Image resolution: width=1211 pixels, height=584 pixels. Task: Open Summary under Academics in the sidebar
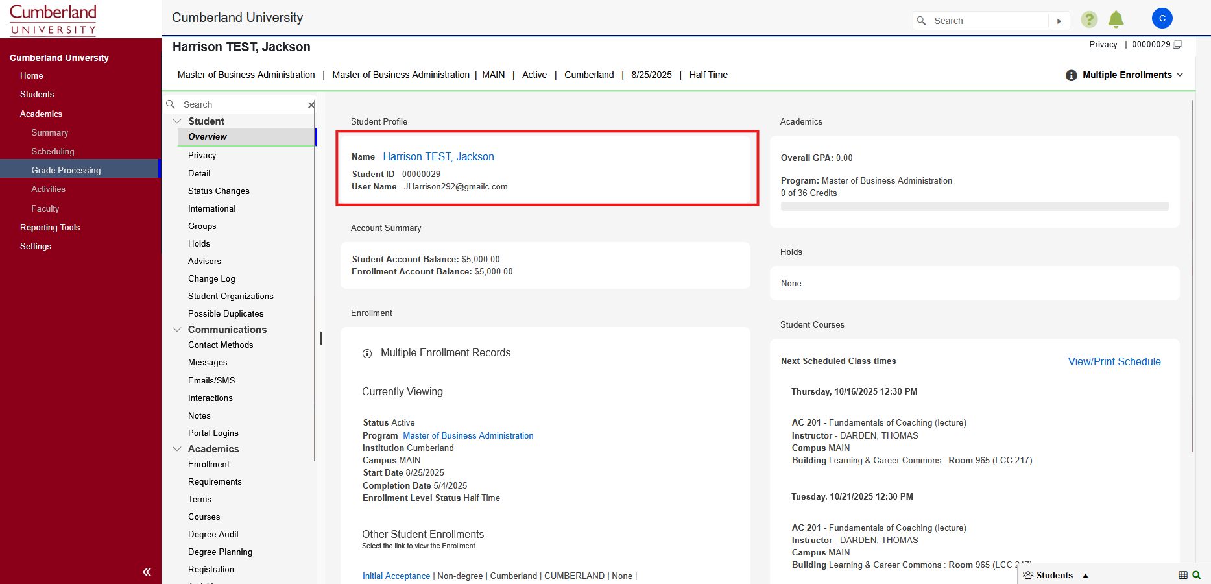point(50,132)
